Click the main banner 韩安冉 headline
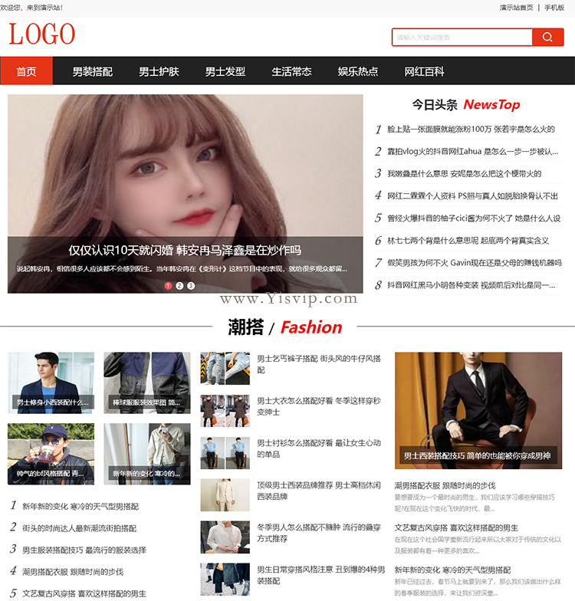The height and width of the screenshot is (601, 575). pos(185,250)
